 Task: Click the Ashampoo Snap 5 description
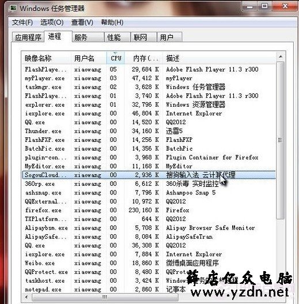[191, 193]
